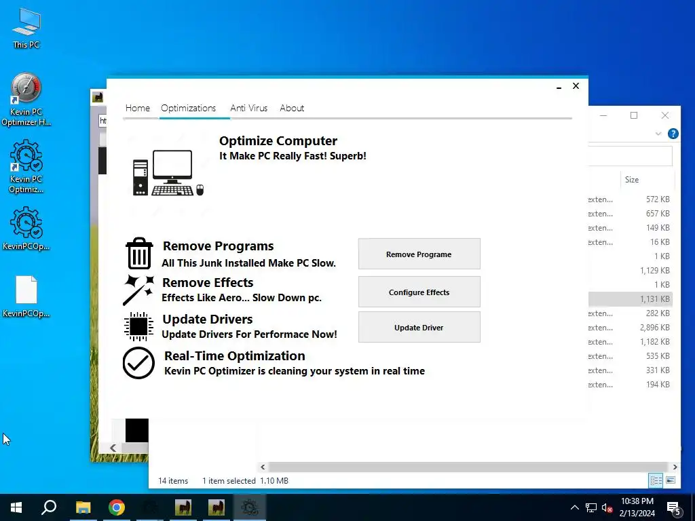This screenshot has height=521, width=695.
Task: Select KevinPCOp... gear icon on desktop
Action: [x=26, y=229]
